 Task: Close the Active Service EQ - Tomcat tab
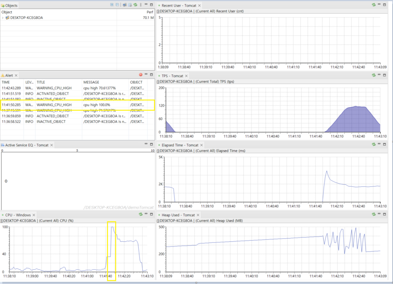(x=51, y=145)
